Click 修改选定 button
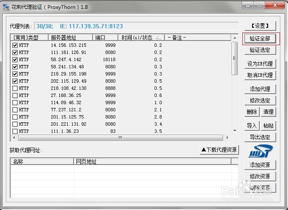 pyautogui.click(x=260, y=100)
